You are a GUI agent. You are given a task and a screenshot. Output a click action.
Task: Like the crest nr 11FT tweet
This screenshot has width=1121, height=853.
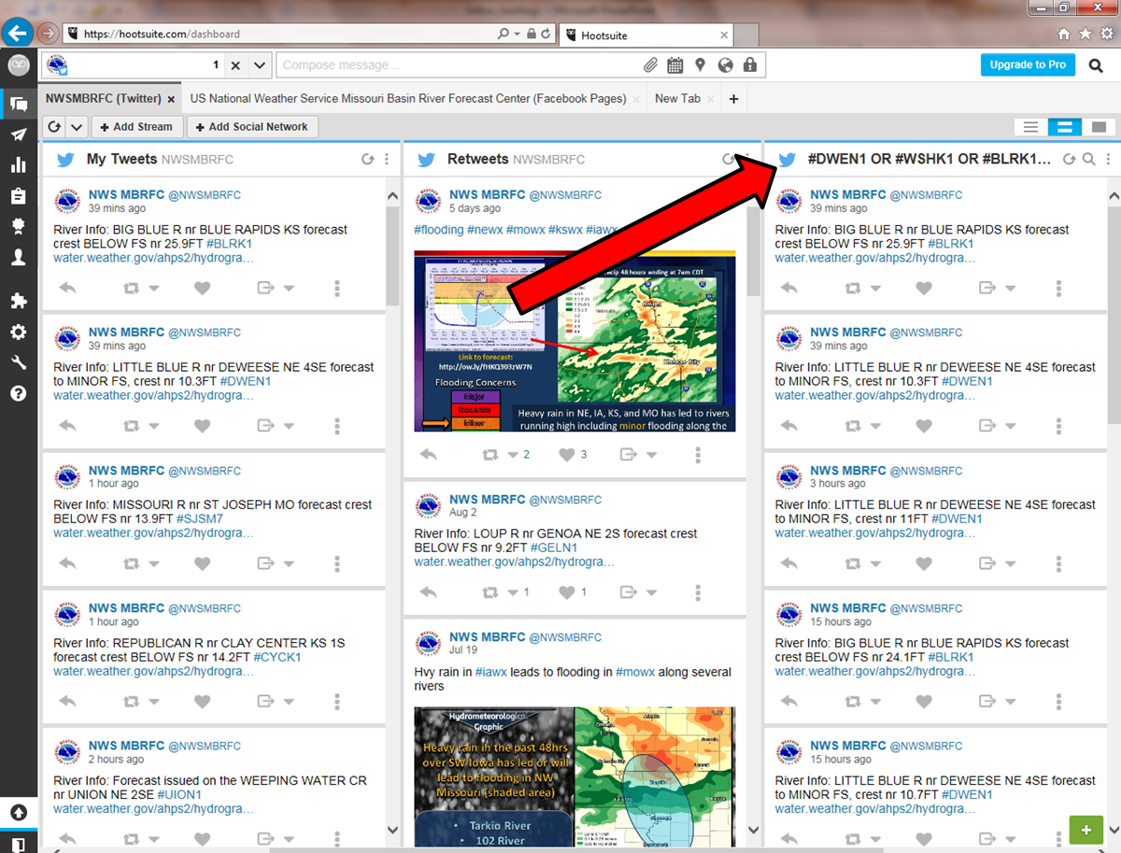click(x=924, y=563)
